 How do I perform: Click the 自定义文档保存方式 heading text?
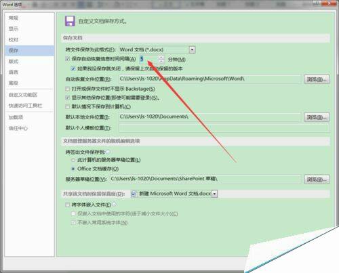(x=102, y=22)
